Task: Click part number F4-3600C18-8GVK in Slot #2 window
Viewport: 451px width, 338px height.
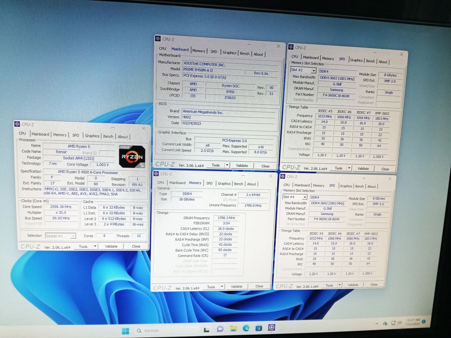Action: [336, 95]
